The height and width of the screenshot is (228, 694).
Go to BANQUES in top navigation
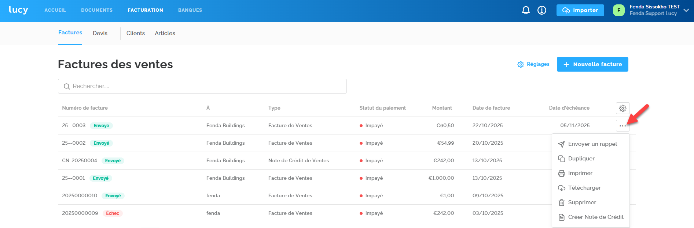[x=190, y=10]
